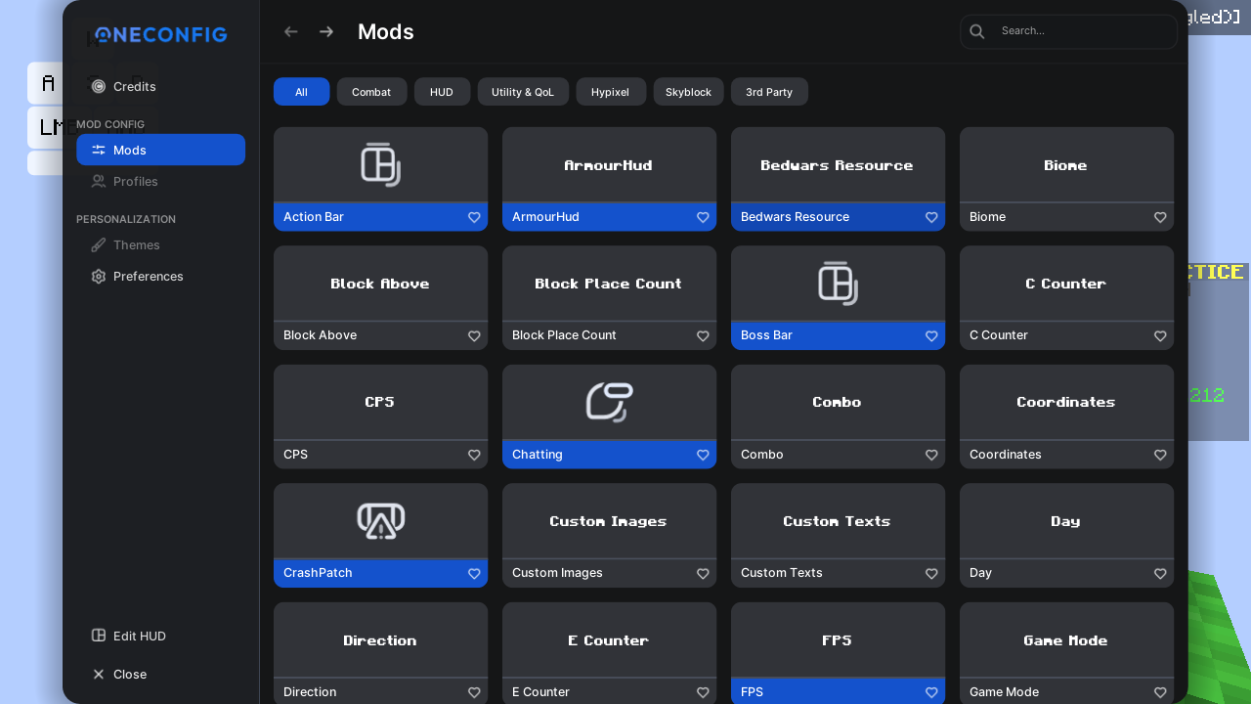Favorite the Coordinates mod
Image resolution: width=1251 pixels, height=704 pixels.
tap(1160, 455)
